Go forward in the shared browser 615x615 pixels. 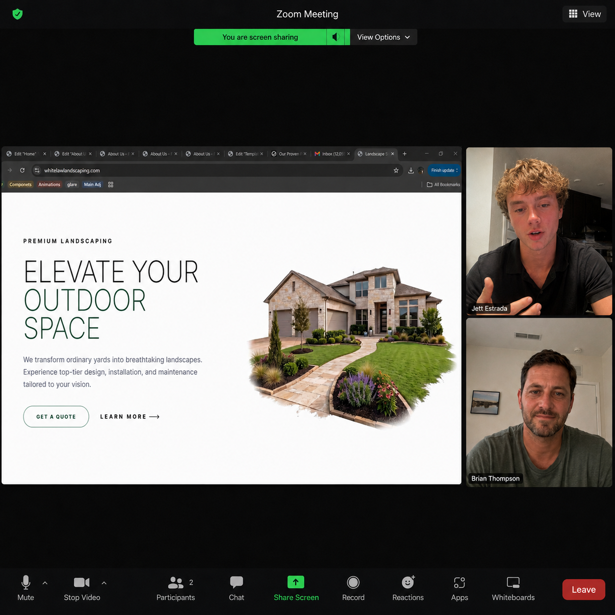pyautogui.click(x=10, y=170)
